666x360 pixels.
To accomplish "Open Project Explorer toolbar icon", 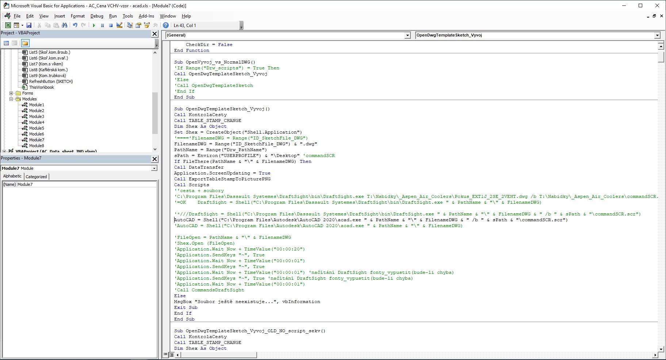I will click(130, 25).
